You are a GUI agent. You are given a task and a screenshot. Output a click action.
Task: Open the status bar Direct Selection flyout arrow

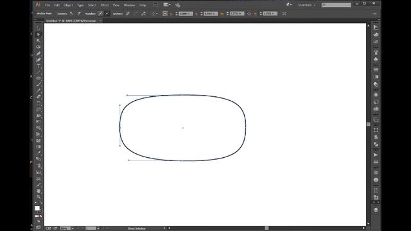point(164,228)
